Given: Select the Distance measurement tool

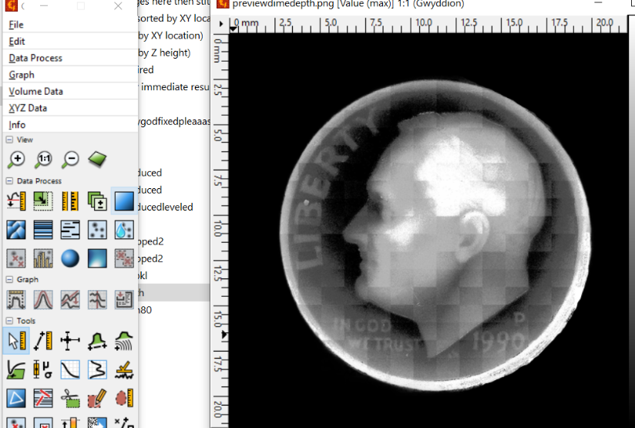Looking at the screenshot, I should point(43,341).
